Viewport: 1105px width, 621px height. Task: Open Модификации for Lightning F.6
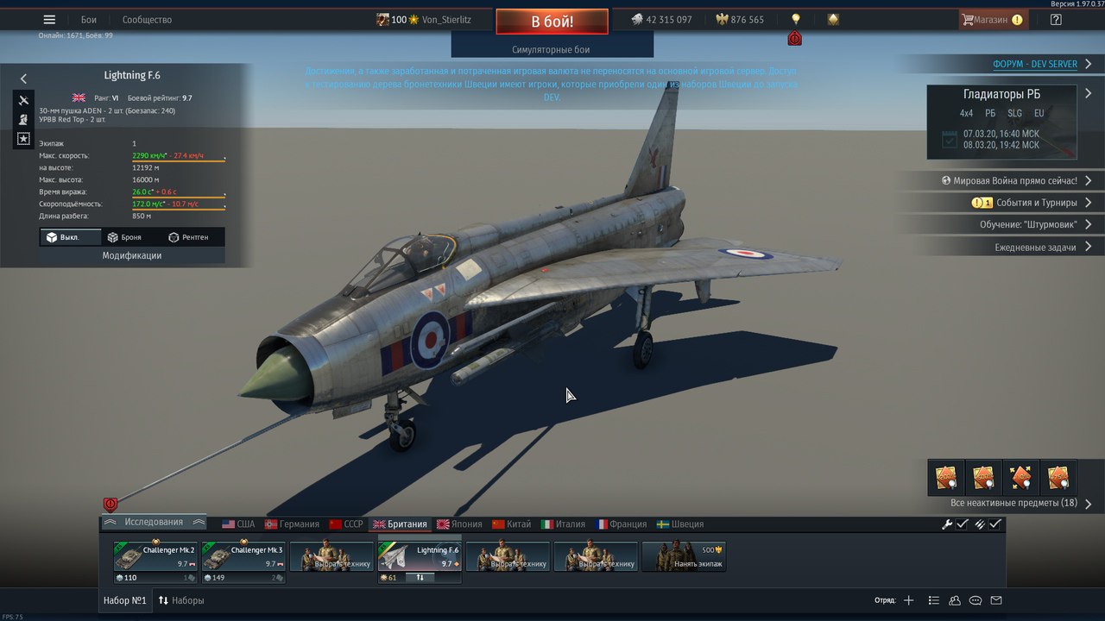(132, 255)
